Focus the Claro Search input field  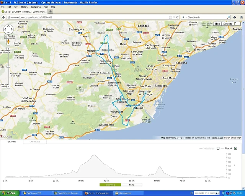click(x=207, y=17)
